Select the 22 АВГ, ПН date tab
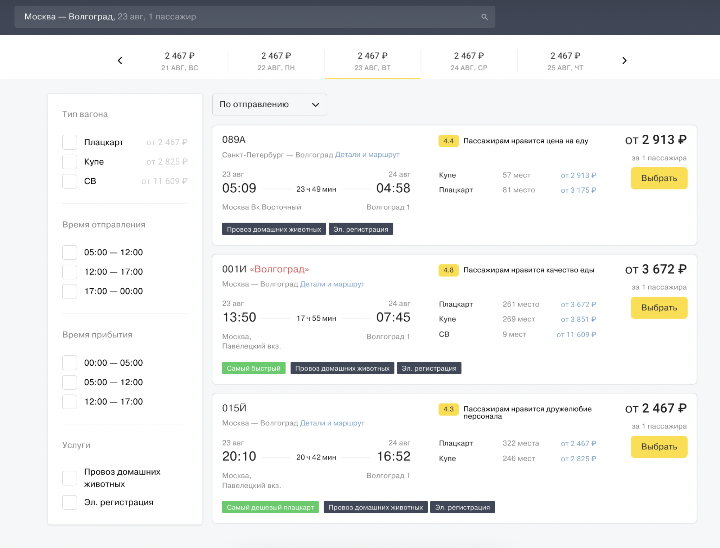The height and width of the screenshot is (548, 720). pos(276,61)
